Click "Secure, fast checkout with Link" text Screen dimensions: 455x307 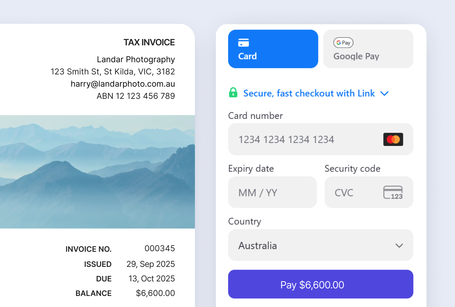point(309,93)
